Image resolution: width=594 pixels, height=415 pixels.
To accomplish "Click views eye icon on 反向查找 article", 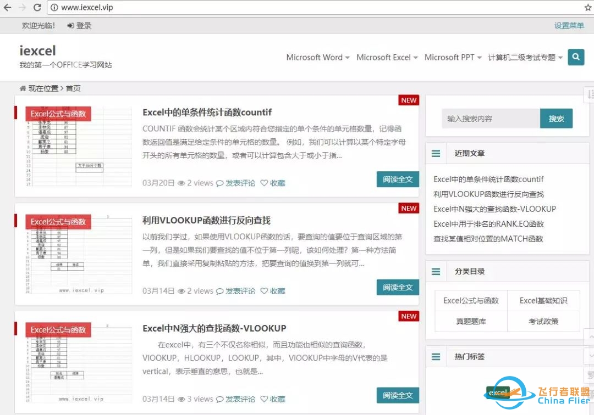I will [182, 291].
